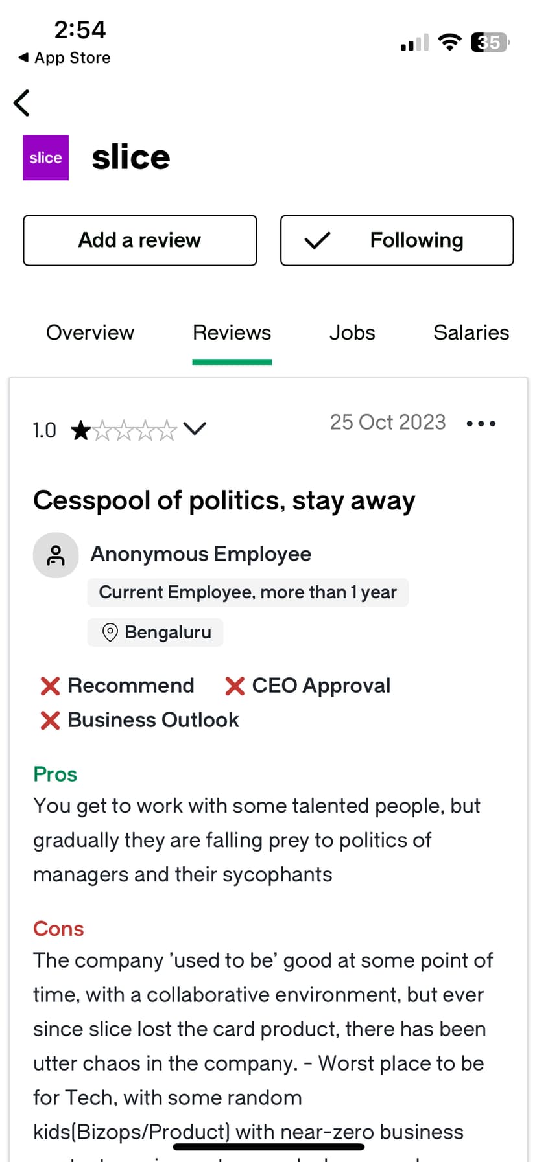
Task: Tap the review title "Cesspool of politics"
Action: (x=224, y=501)
